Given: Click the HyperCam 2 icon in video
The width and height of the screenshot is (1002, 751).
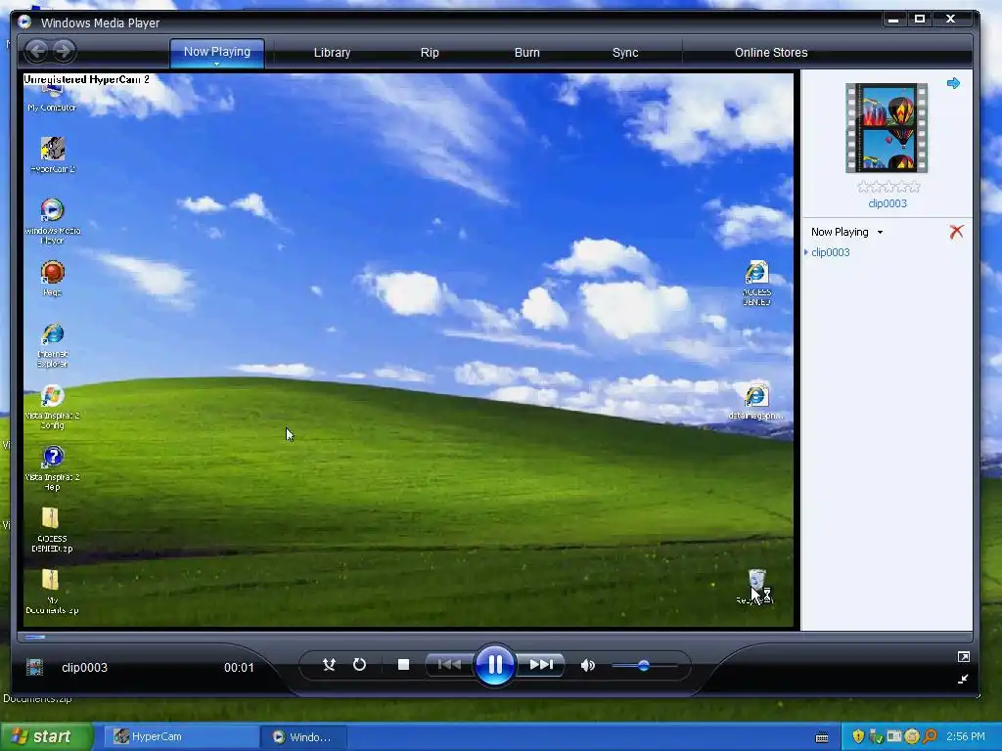Looking at the screenshot, I should point(53,155).
